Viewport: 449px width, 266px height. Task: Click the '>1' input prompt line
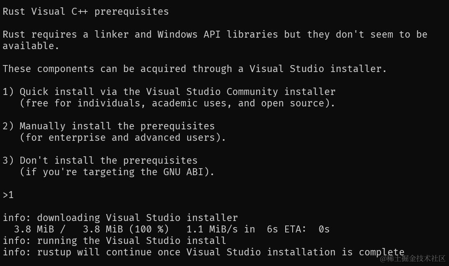pos(8,195)
